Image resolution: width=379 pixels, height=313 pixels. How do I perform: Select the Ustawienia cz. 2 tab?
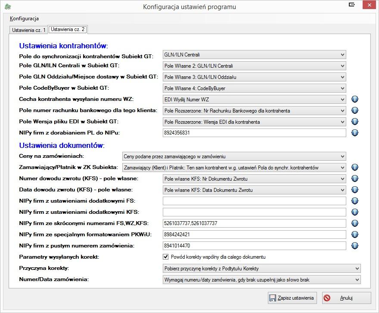click(x=68, y=29)
